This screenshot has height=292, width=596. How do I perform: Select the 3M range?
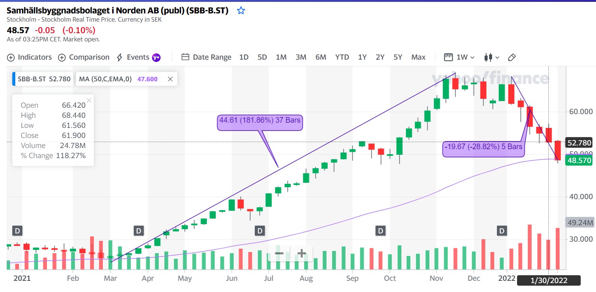point(301,57)
